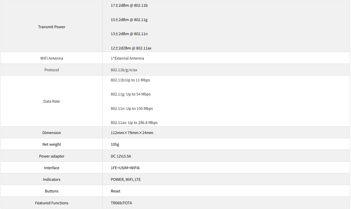The width and height of the screenshot is (351, 209).
Task: Click the 802.11b/g/n/ax protocol value
Action: point(124,70)
